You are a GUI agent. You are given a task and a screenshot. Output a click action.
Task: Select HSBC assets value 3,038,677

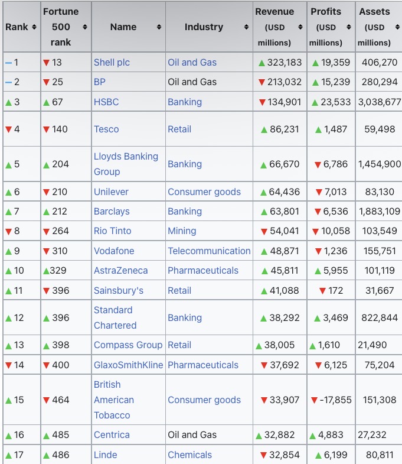[380, 102]
